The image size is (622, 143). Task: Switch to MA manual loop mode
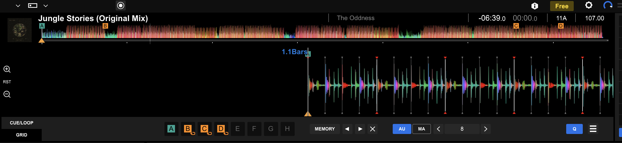tap(421, 129)
